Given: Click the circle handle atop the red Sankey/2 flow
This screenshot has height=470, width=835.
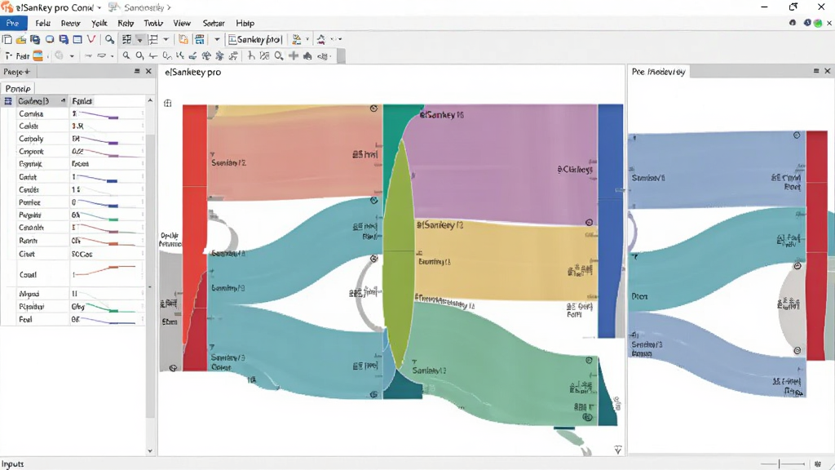Looking at the screenshot, I should [373, 109].
